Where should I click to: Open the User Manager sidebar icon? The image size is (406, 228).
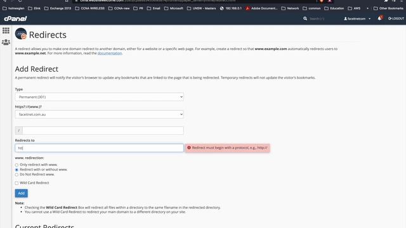[6, 42]
